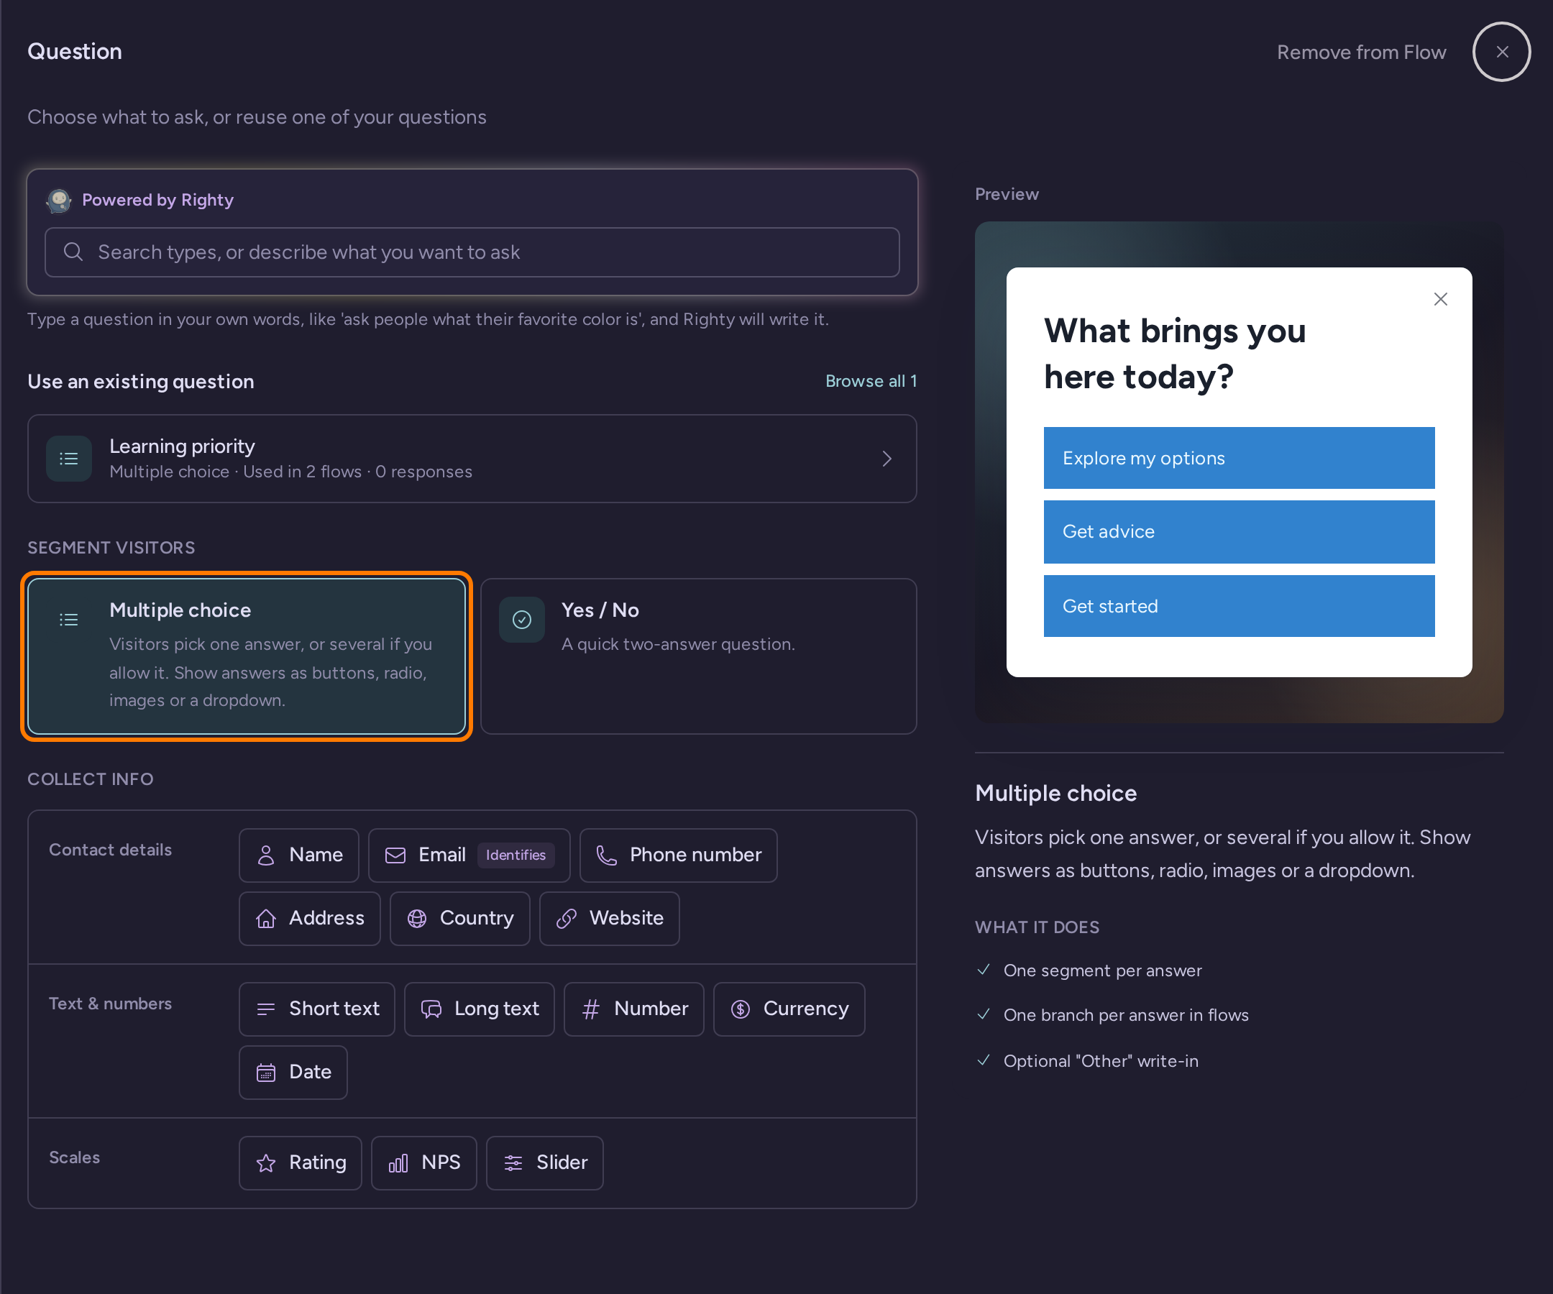Screen dimensions: 1553x1294
Task: Click the checkmark beside One segment per answer
Action: click(x=984, y=969)
